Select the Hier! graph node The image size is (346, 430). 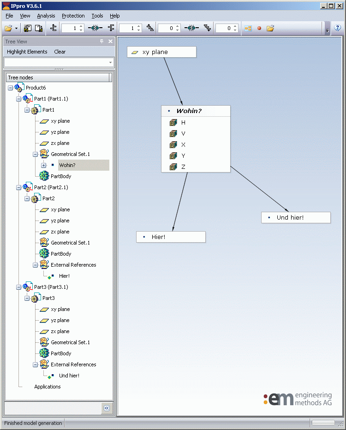[x=171, y=237]
